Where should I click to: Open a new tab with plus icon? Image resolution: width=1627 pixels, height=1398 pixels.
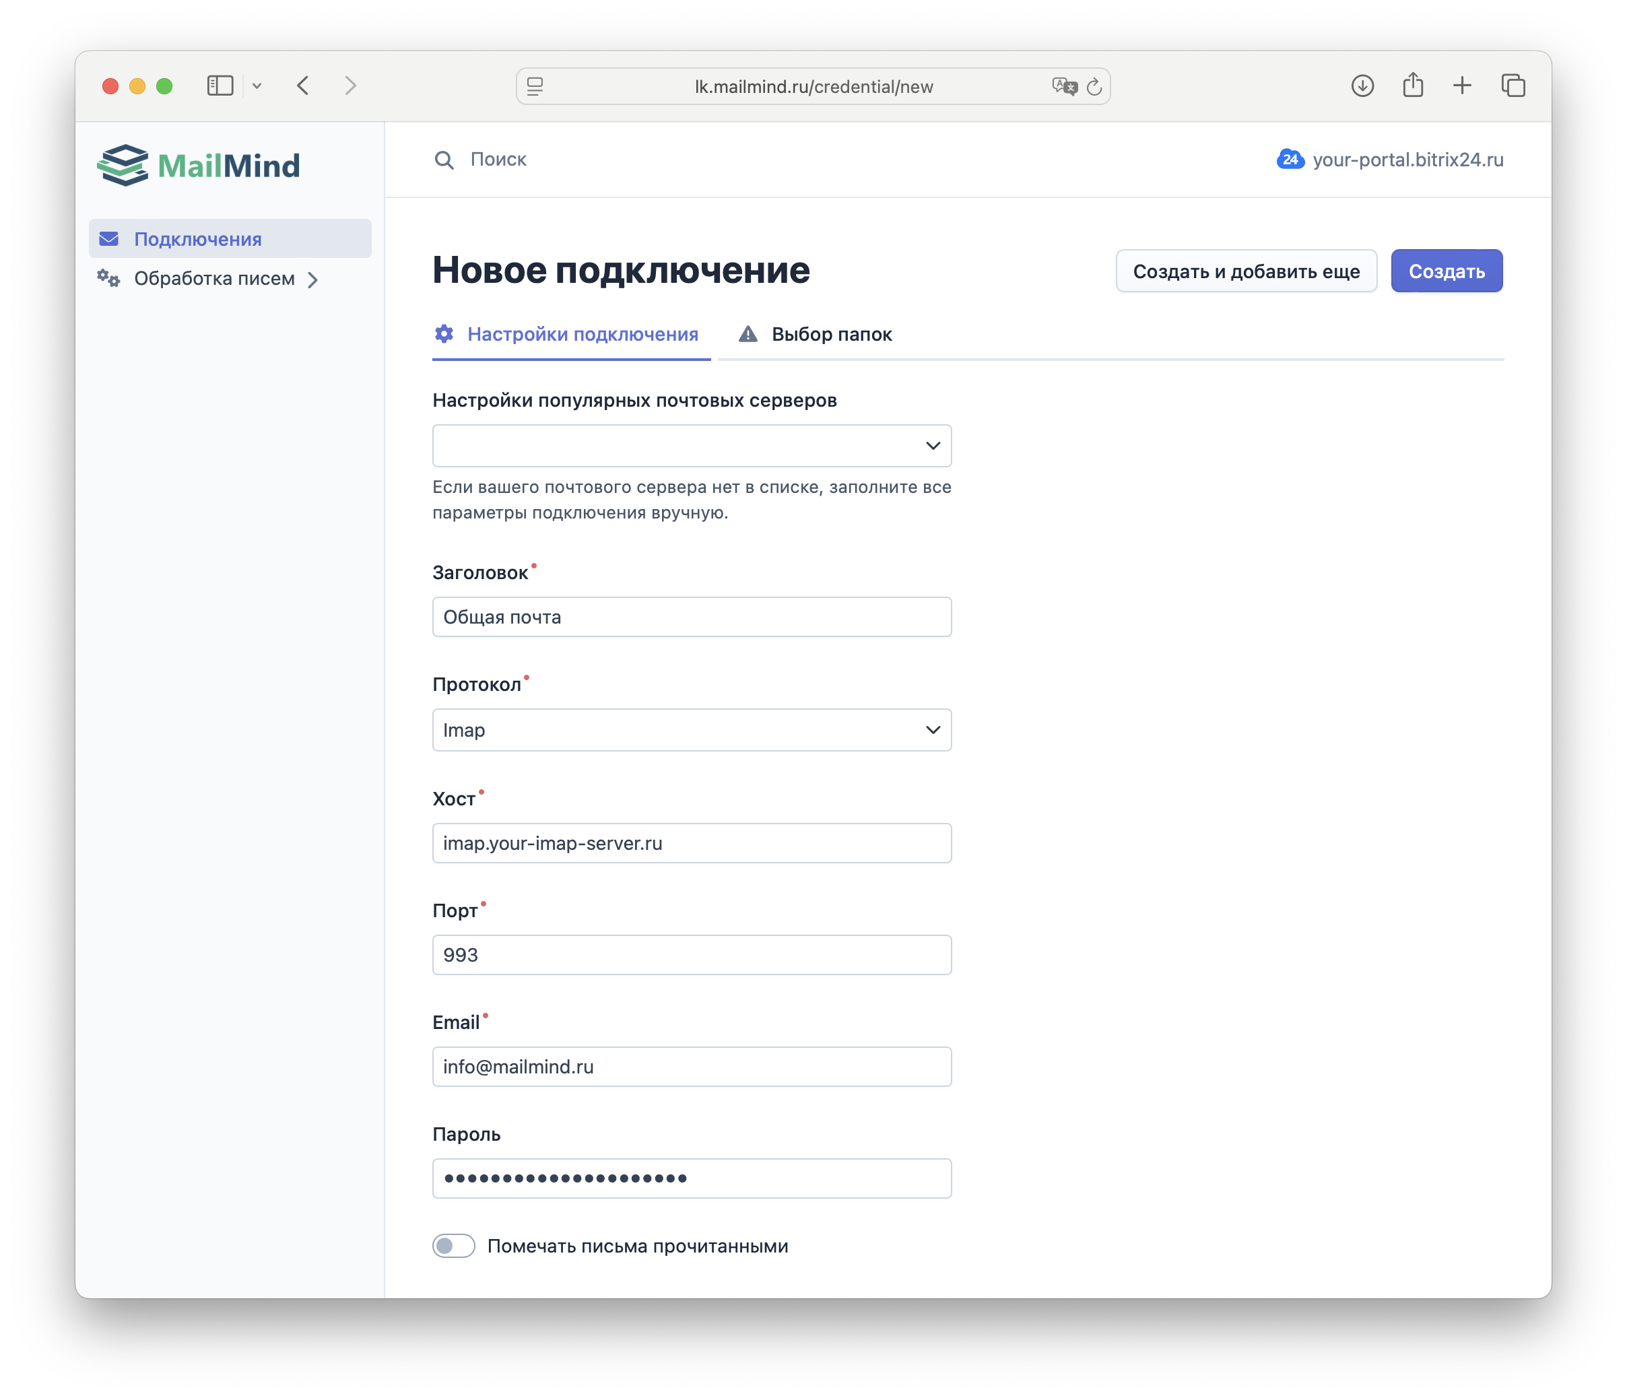pyautogui.click(x=1461, y=86)
